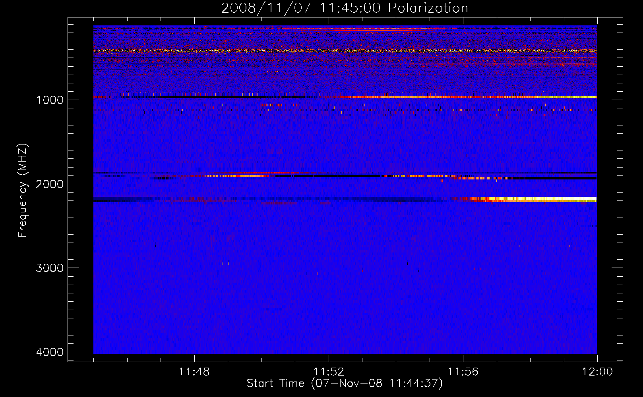The image size is (643, 397).
Task: Click the 11:52 time tick label
Action: (x=329, y=372)
